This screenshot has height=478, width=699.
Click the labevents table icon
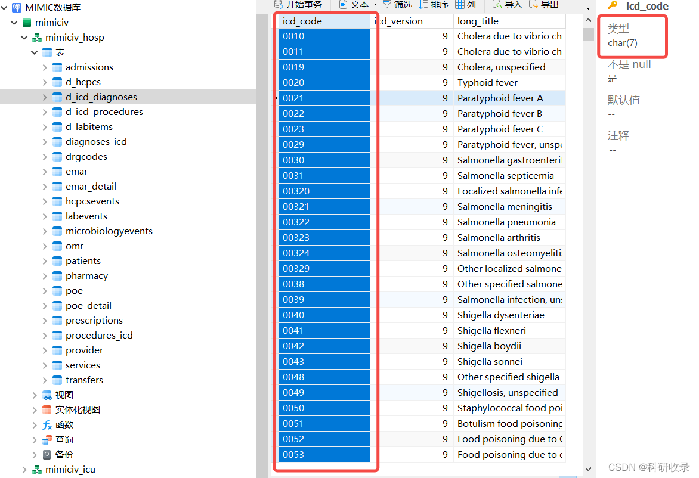pos(57,216)
